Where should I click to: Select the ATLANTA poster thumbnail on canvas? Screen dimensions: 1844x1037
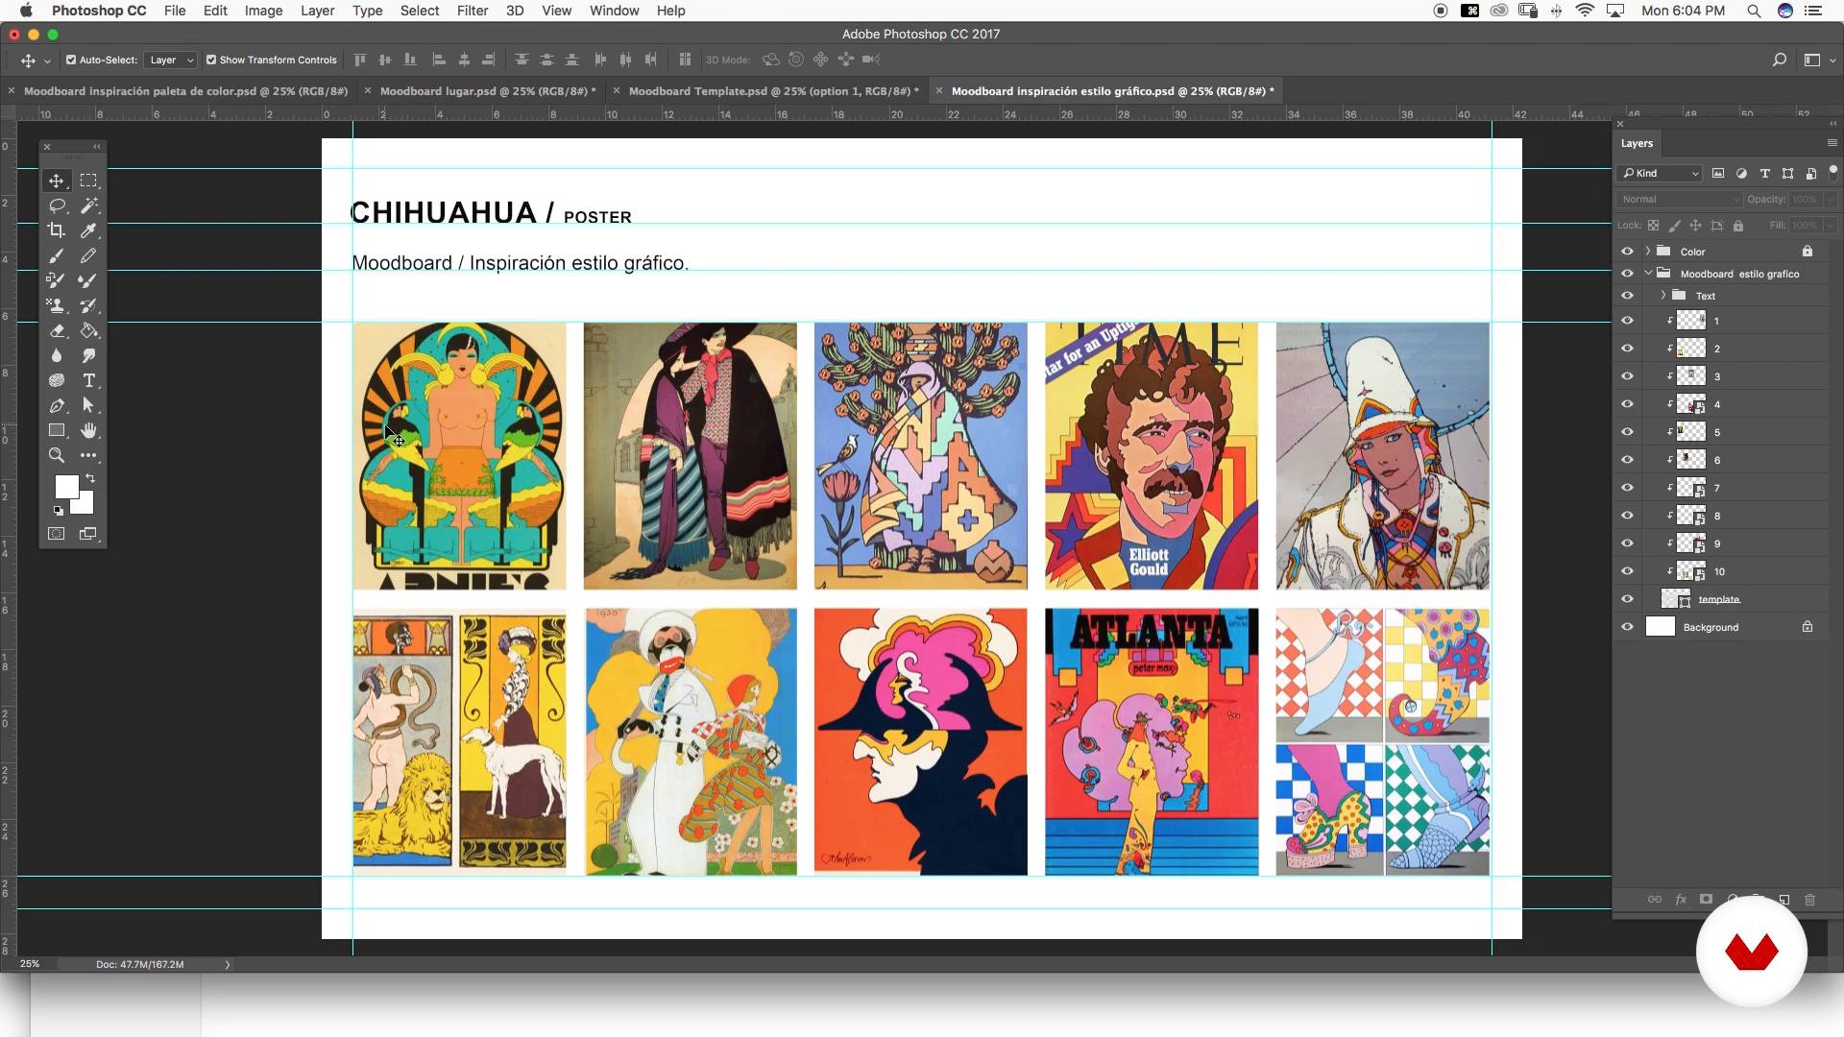[x=1152, y=741]
